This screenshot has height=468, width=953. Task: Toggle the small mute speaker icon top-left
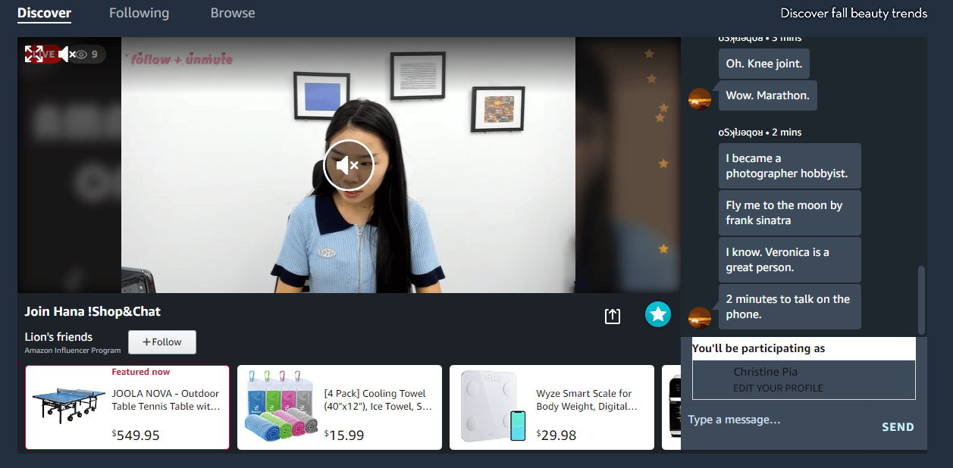tap(66, 54)
